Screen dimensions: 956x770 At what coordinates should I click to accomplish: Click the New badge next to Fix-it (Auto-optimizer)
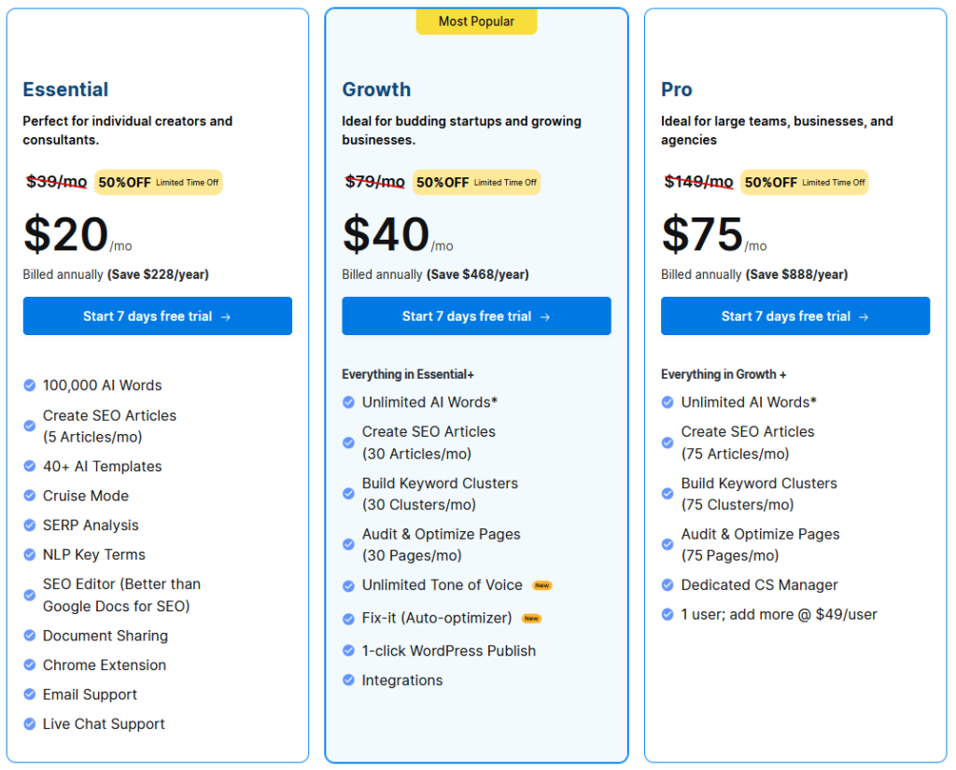tap(531, 618)
